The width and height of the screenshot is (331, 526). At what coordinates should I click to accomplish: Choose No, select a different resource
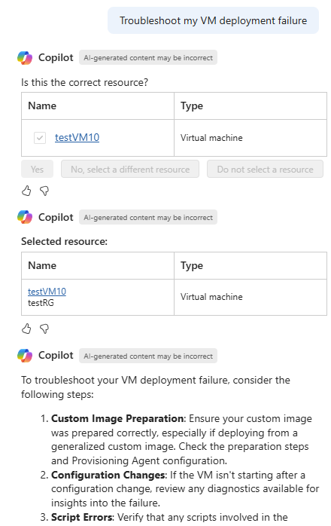coord(130,169)
